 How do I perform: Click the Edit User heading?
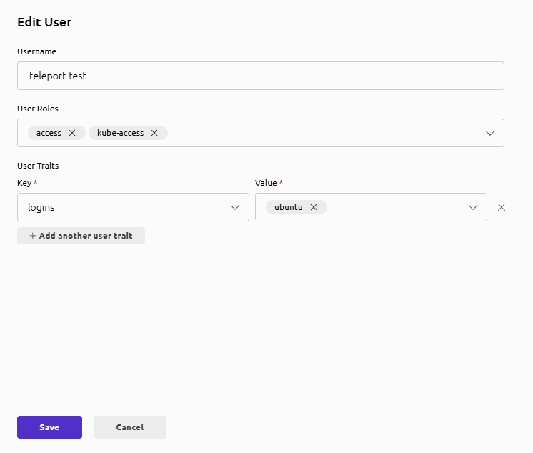[44, 22]
